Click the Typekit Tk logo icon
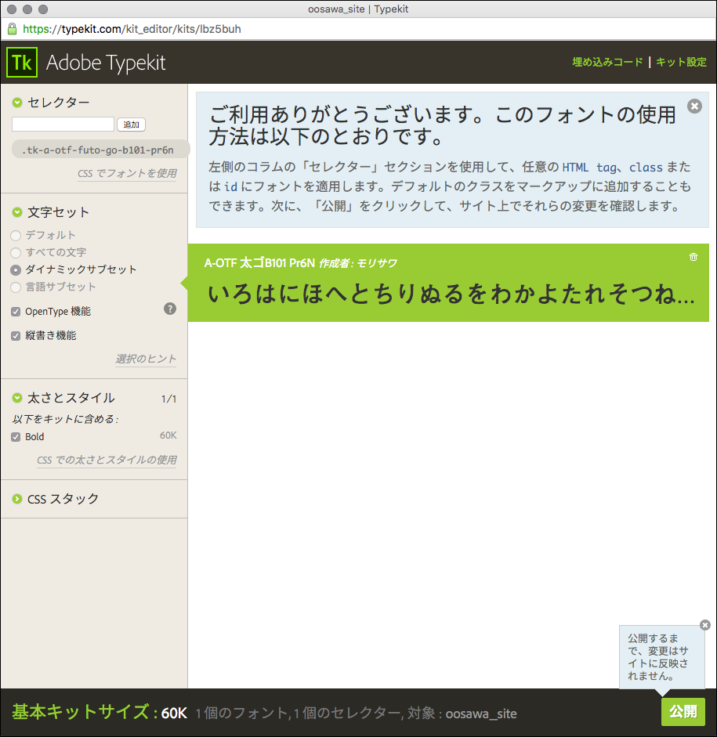This screenshot has height=737, width=717. tap(22, 63)
